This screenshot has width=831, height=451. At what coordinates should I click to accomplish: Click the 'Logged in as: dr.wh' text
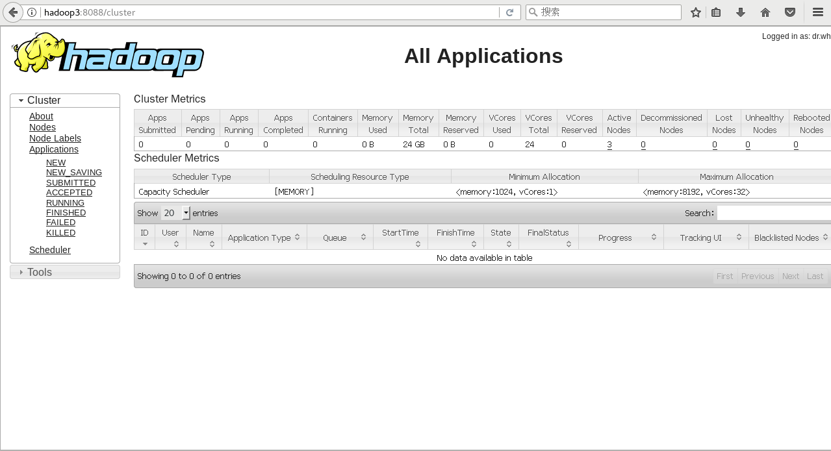click(797, 36)
